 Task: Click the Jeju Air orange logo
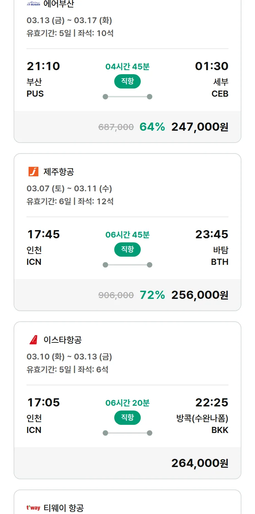pyautogui.click(x=33, y=172)
